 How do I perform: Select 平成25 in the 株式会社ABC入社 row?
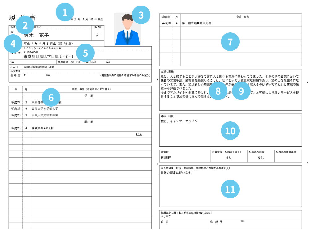click(16, 128)
